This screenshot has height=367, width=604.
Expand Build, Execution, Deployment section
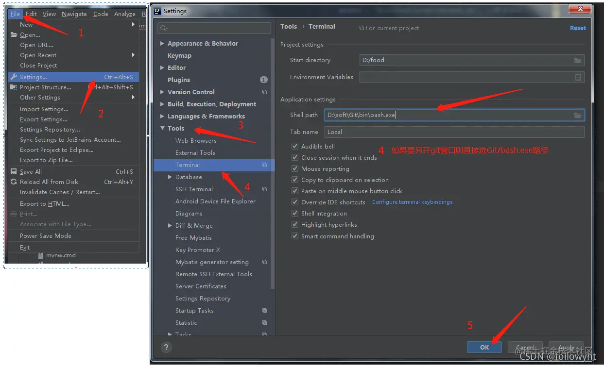click(162, 104)
